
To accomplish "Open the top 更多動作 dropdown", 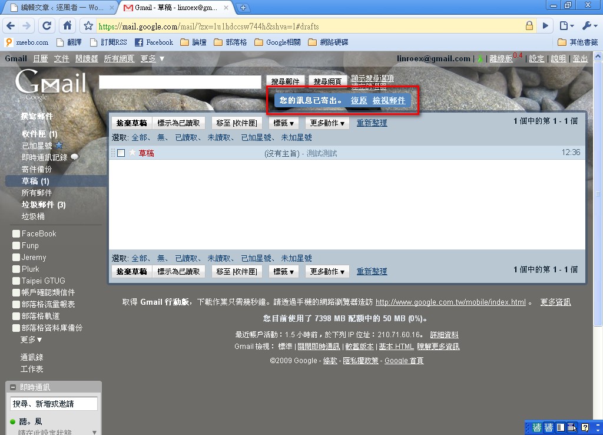I will (327, 123).
